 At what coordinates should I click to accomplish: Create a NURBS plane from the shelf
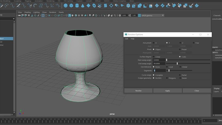point(88,6)
